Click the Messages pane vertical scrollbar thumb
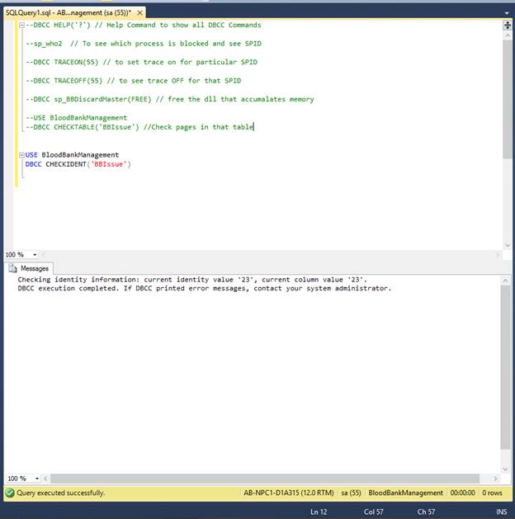 click(x=505, y=367)
